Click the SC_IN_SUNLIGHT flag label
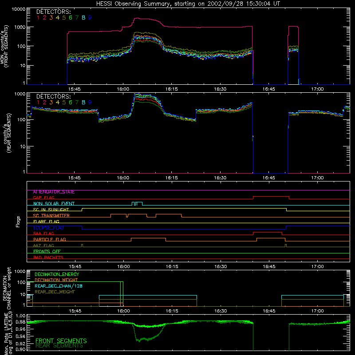355x355 pixels. click(51, 209)
